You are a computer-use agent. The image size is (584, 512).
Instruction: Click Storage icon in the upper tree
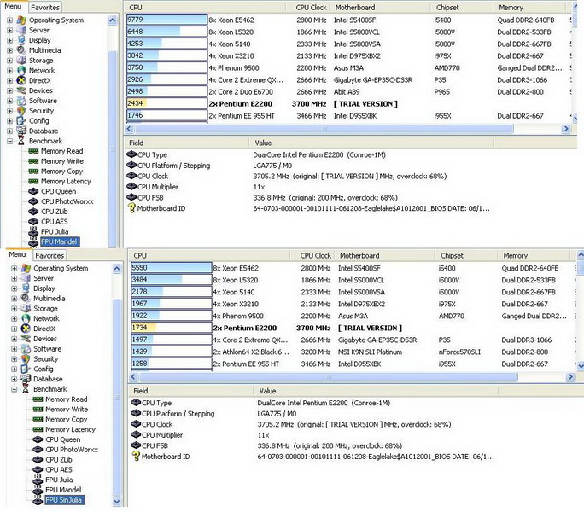pos(21,61)
